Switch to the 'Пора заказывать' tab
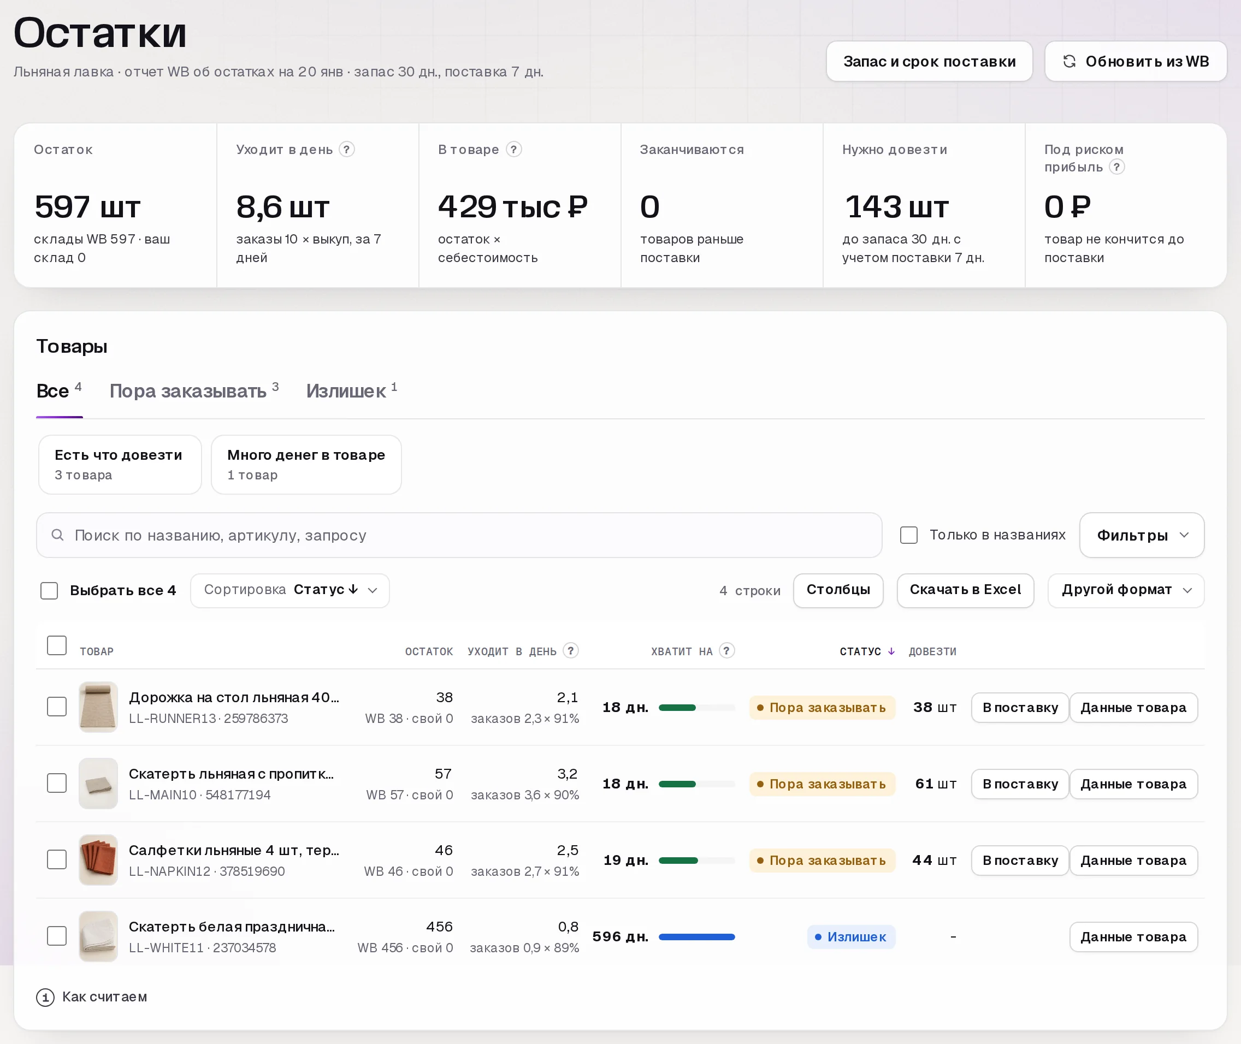The image size is (1241, 1044). click(194, 390)
